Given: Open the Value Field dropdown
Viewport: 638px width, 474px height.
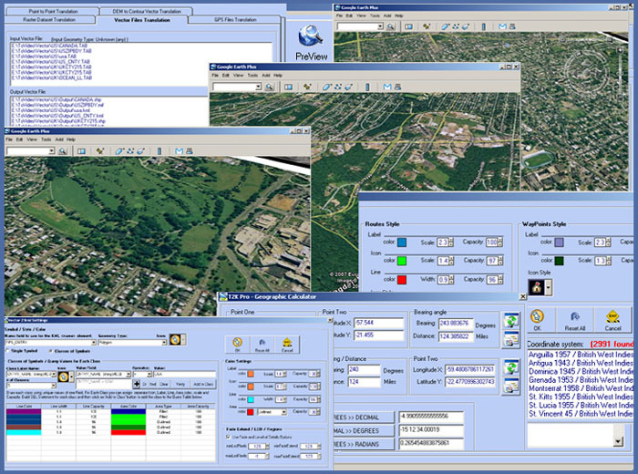Looking at the screenshot, I should pos(129,374).
